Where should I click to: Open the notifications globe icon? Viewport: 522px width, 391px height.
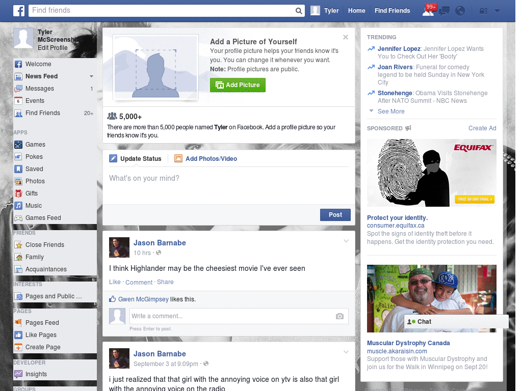(460, 11)
